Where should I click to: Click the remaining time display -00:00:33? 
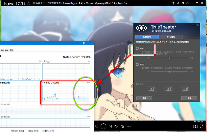tap(198, 122)
